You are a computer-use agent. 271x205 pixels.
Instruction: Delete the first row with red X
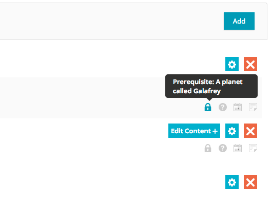pyautogui.click(x=250, y=64)
